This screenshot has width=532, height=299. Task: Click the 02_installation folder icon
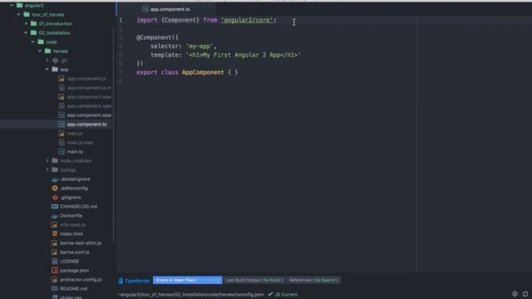[34, 33]
